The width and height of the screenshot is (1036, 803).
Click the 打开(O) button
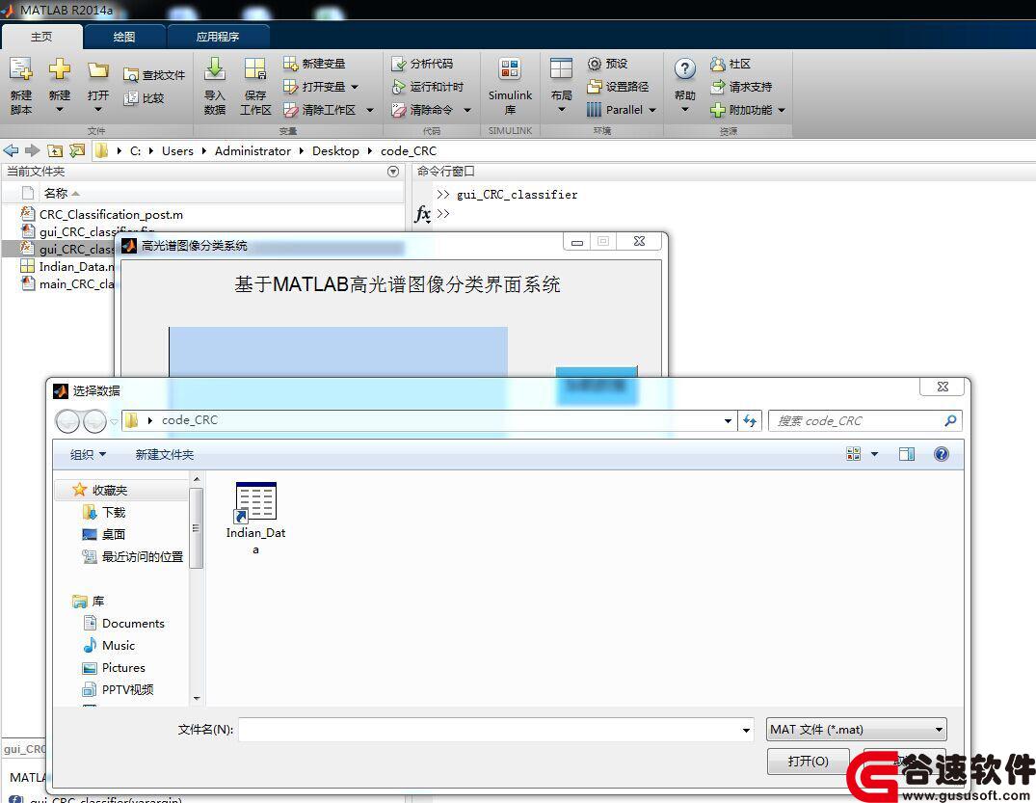(x=808, y=762)
